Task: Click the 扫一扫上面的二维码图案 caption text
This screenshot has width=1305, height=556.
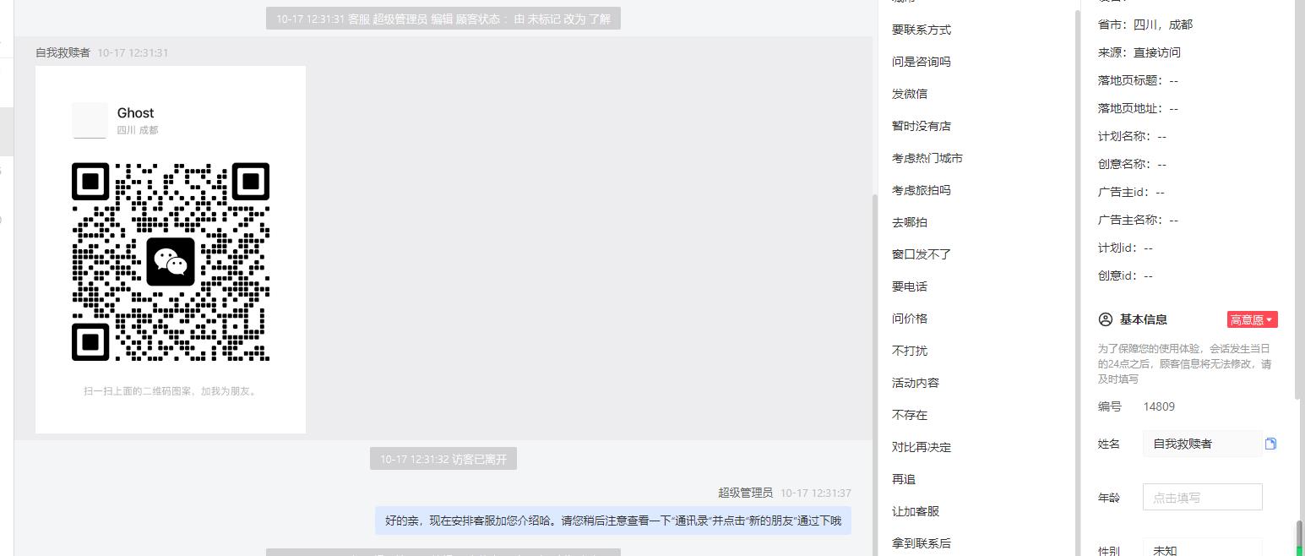Action: [x=171, y=391]
